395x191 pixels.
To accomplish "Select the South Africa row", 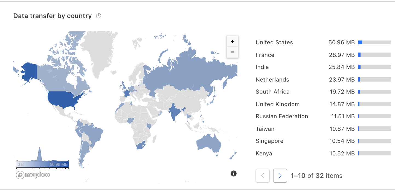I will click(323, 92).
